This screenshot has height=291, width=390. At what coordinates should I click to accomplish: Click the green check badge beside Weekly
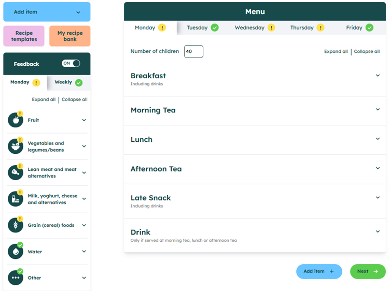(x=79, y=83)
